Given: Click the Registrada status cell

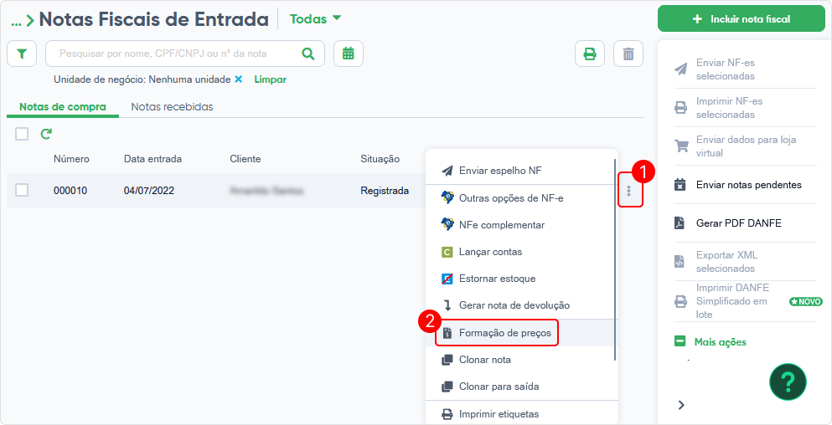Looking at the screenshot, I should pos(385,191).
